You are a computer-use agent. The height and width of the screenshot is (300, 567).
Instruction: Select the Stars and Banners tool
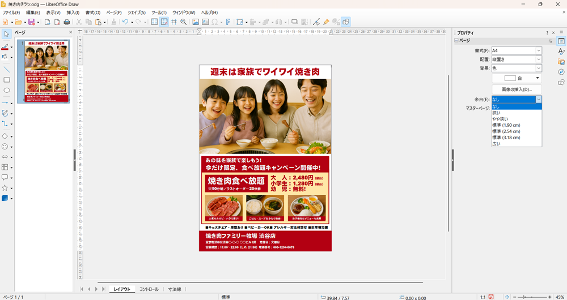5,188
